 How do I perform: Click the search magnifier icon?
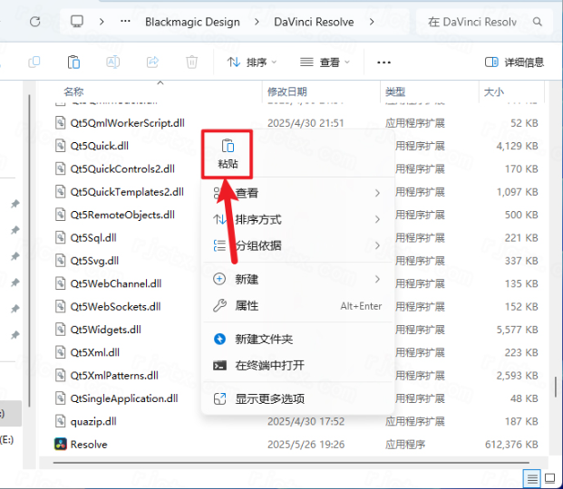(537, 22)
